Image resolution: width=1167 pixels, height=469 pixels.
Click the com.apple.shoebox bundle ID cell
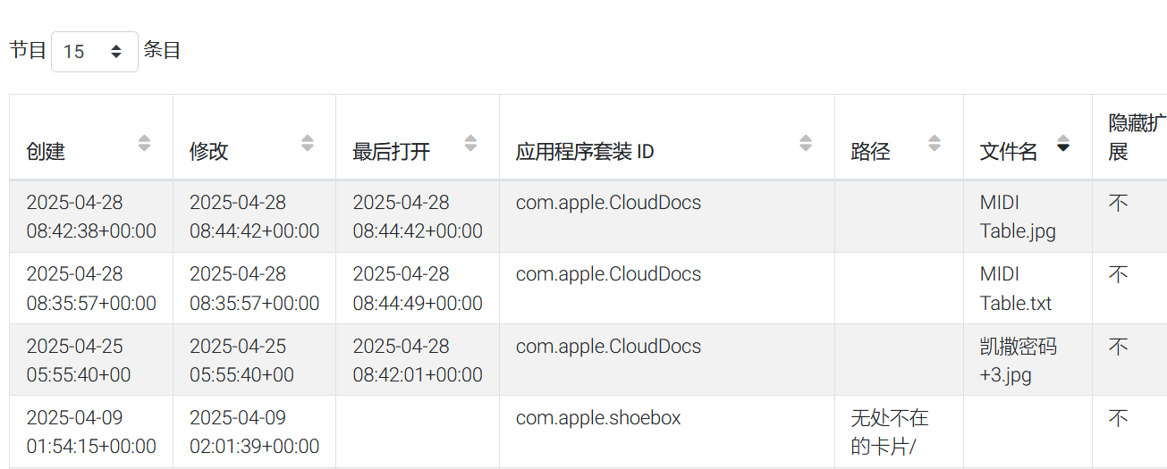point(667,431)
